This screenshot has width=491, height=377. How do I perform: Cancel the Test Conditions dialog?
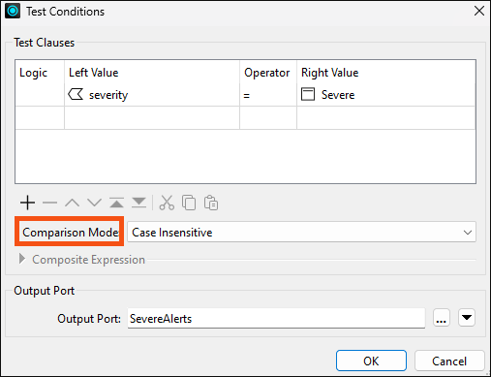click(449, 361)
